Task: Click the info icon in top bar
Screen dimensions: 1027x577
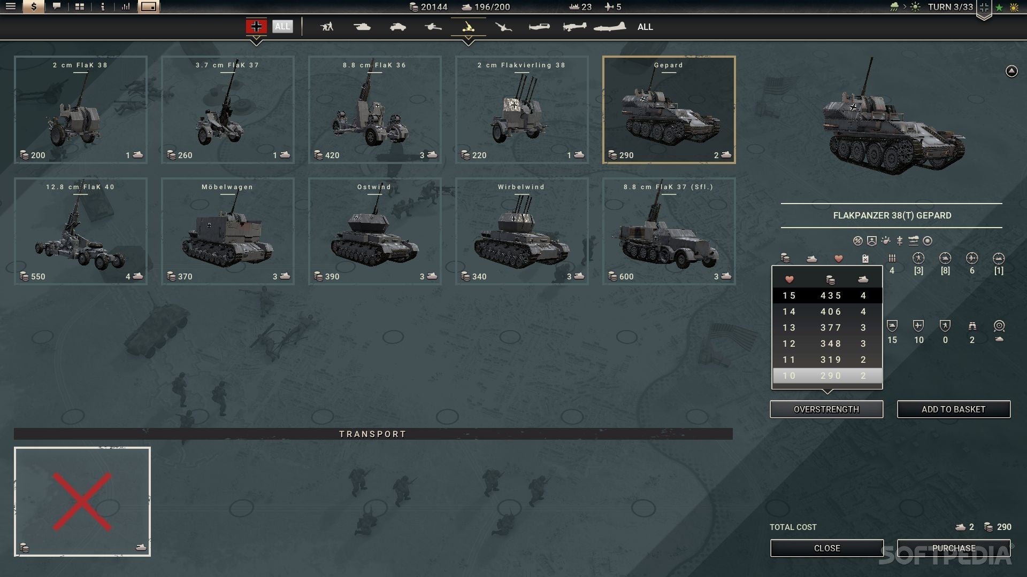Action: (x=103, y=7)
